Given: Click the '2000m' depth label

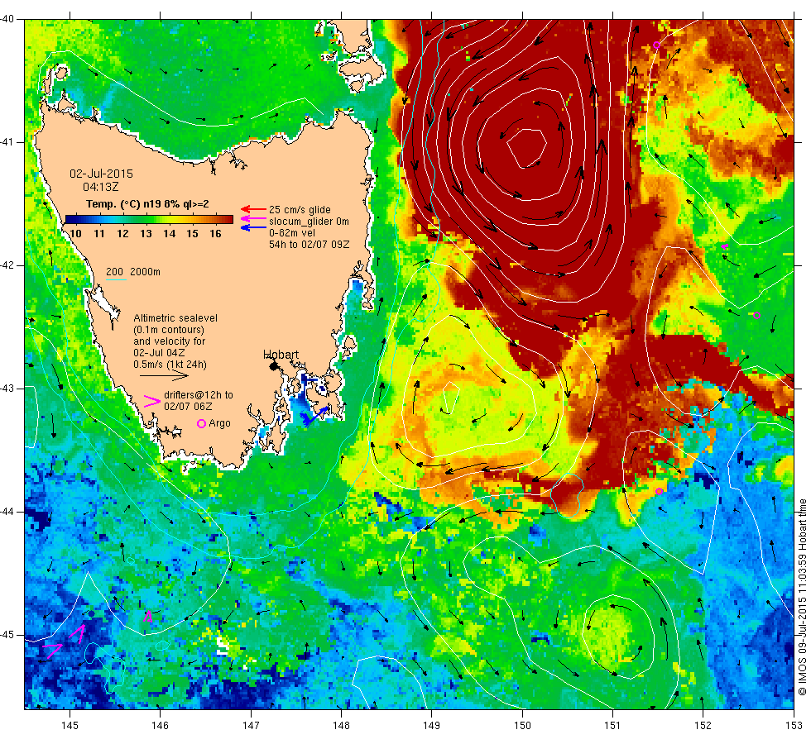Looking at the screenshot, I should (x=145, y=272).
